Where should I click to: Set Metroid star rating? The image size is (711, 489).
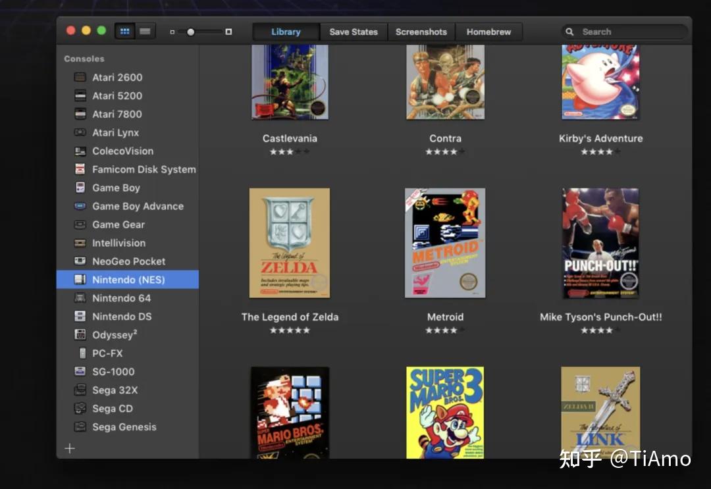(445, 330)
